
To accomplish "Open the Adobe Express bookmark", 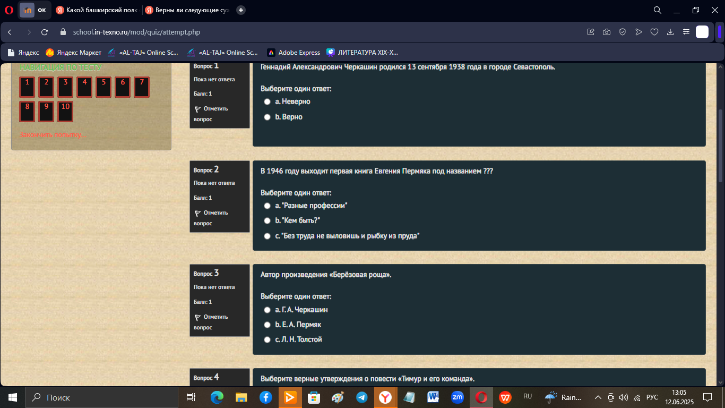I will (x=294, y=53).
